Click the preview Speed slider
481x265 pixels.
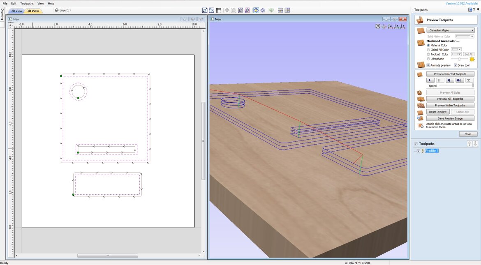456,86
